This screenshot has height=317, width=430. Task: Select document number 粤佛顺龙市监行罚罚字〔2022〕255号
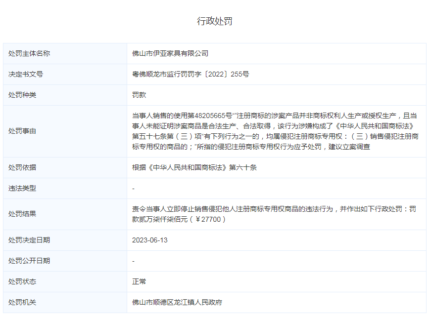pos(191,74)
